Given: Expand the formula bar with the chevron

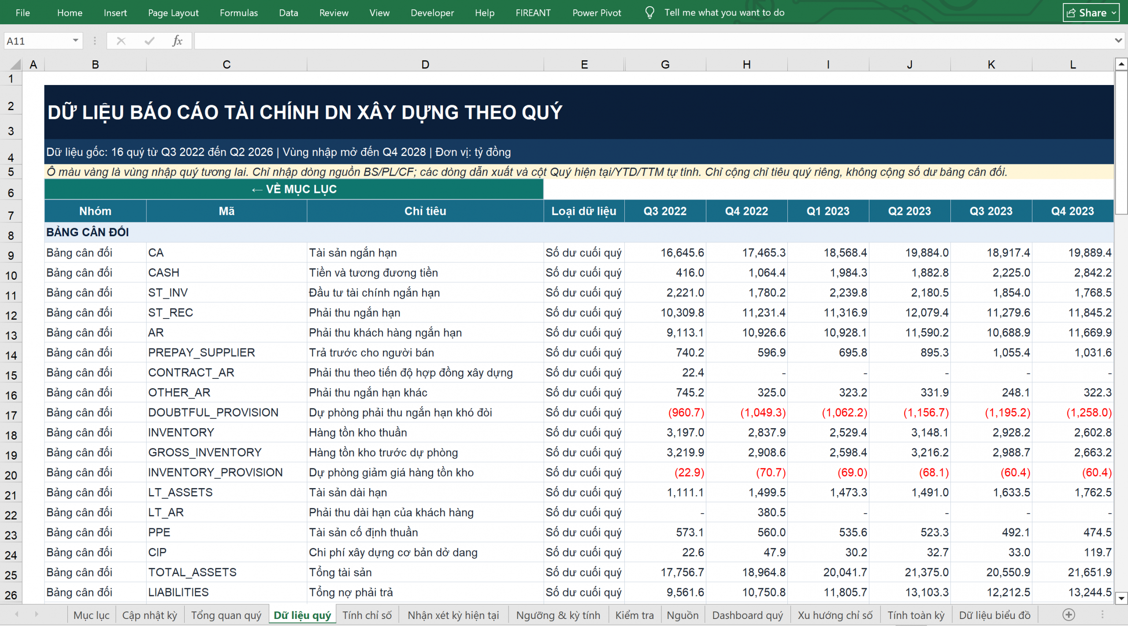Looking at the screenshot, I should [x=1118, y=41].
